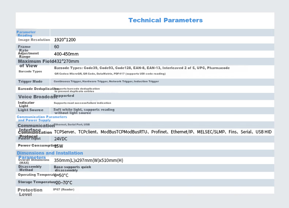289x208 pixels.
Task: Select the power consumption value '15W'
Action: pyautogui.click(x=59, y=146)
